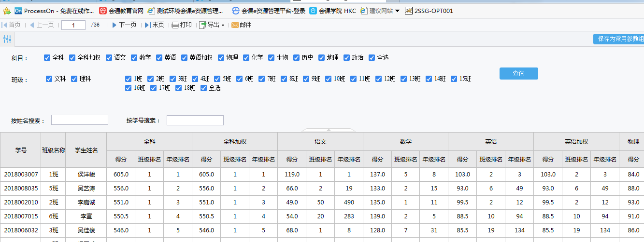The width and height of the screenshot is (644, 242).
Task: Uncheck the 全科 subject checkbox
Action: pos(47,57)
